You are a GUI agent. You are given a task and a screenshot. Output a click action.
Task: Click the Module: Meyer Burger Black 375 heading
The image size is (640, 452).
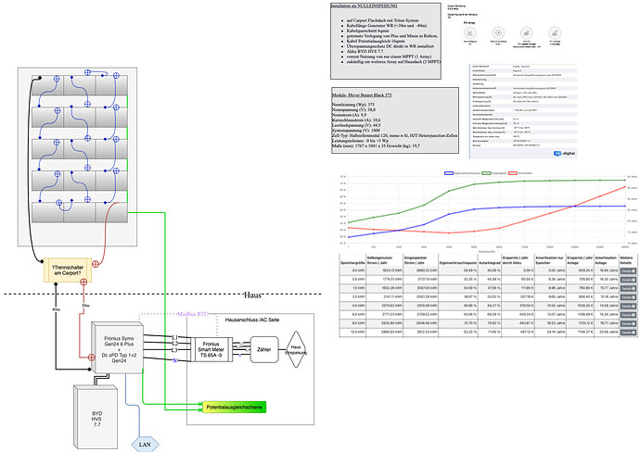(362, 95)
